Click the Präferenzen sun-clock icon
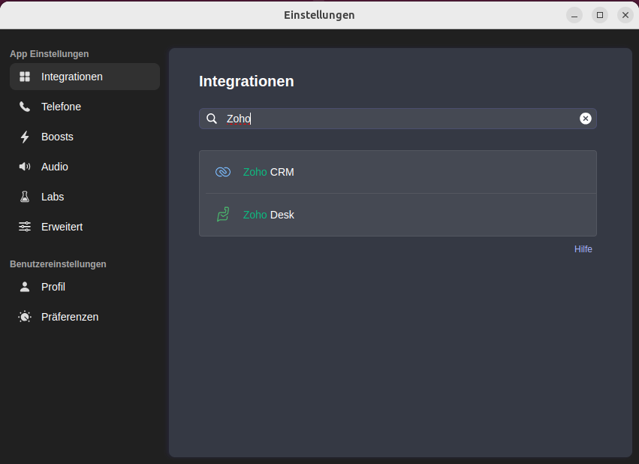 (25, 317)
